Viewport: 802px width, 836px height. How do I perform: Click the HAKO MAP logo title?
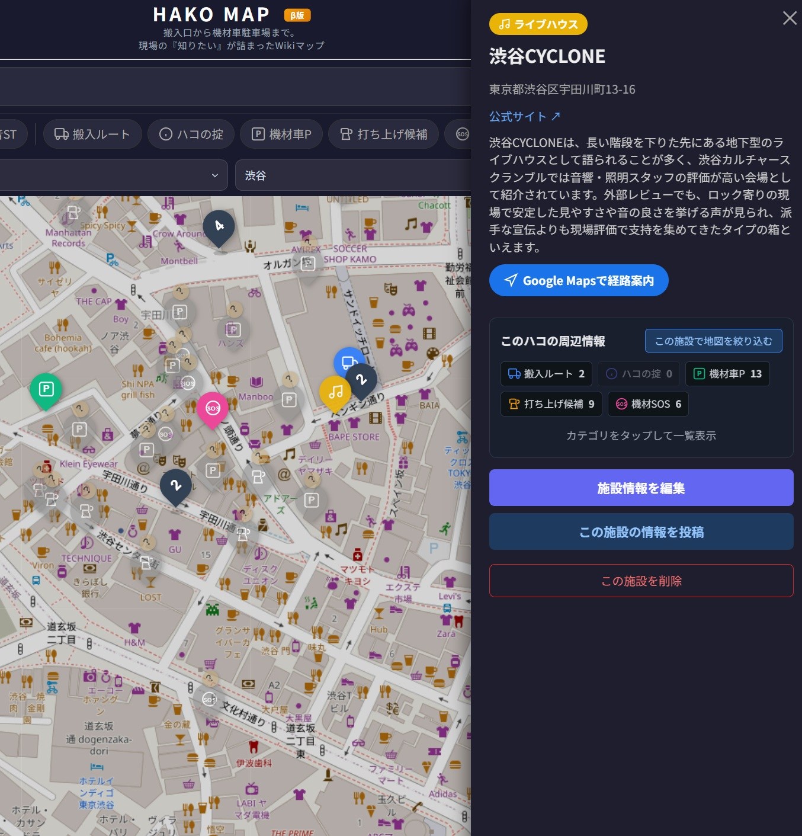[211, 14]
